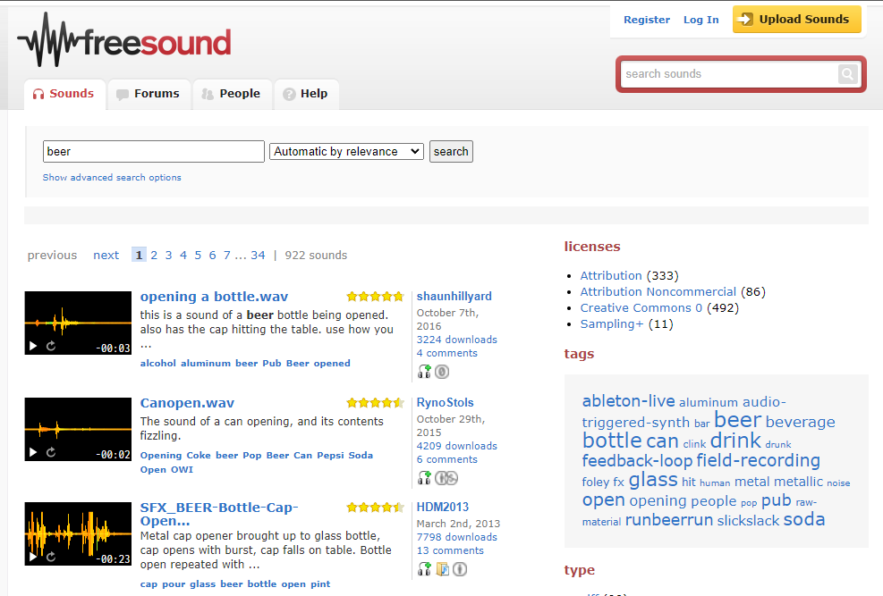The image size is (883, 596).
Task: Click star rating for SFX_BEER-Bottle-Cap-Open
Action: pyautogui.click(x=375, y=508)
